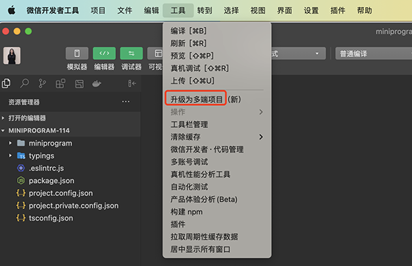Choose 刷新 [⌘R] menu entry
Image resolution: width=412 pixels, height=266 pixels.
(217, 43)
